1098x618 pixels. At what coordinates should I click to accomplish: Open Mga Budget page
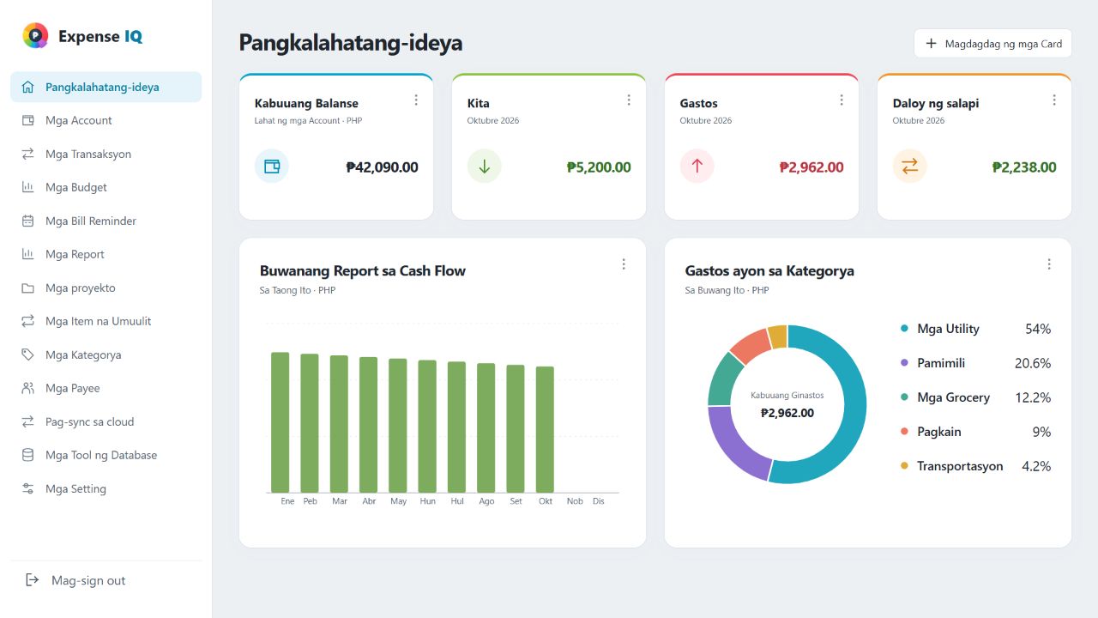[106, 187]
